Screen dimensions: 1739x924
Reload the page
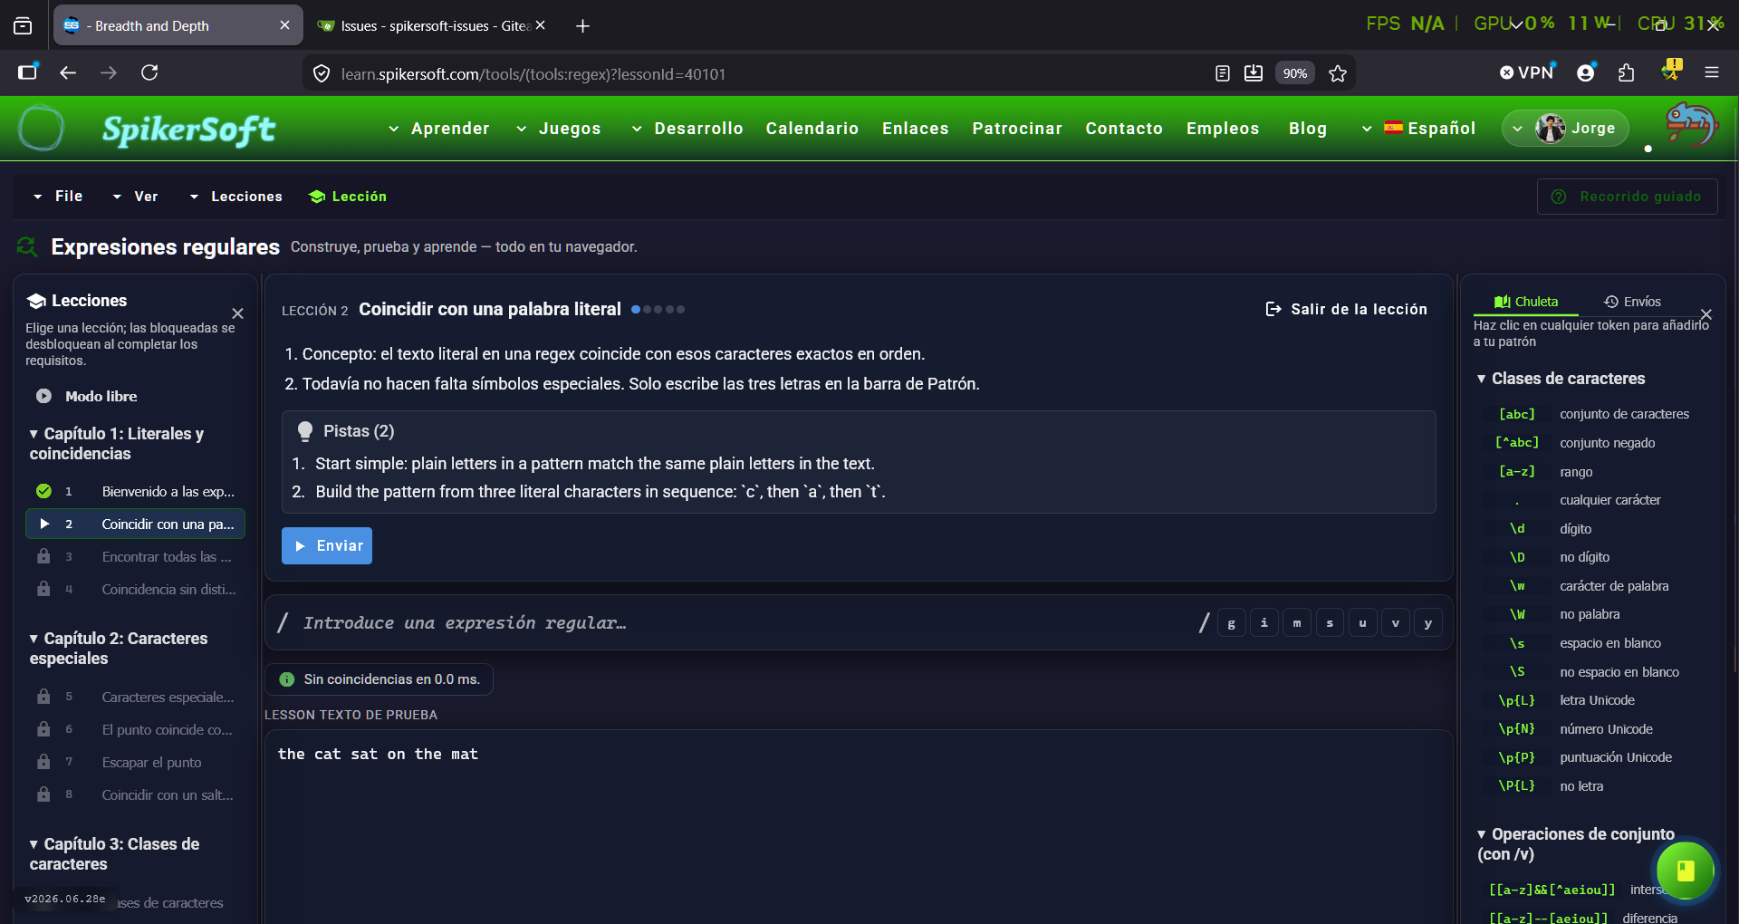click(x=150, y=72)
